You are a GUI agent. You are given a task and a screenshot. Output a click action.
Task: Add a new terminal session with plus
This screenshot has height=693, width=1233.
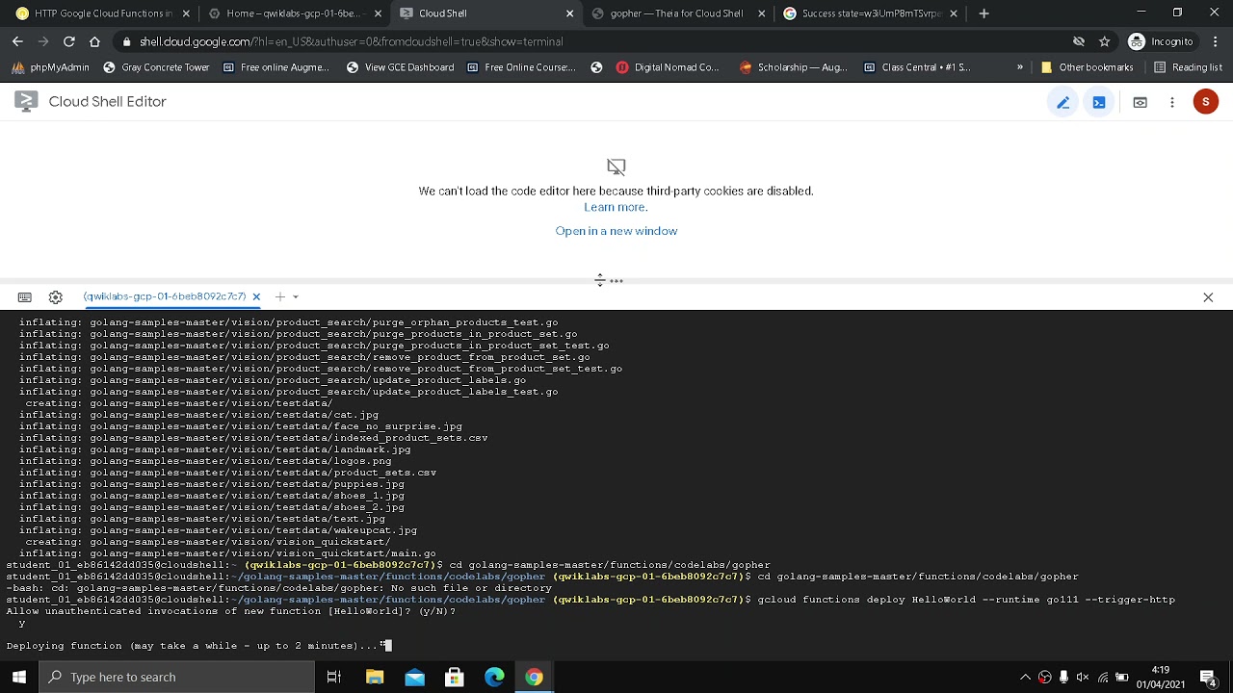pyautogui.click(x=279, y=296)
